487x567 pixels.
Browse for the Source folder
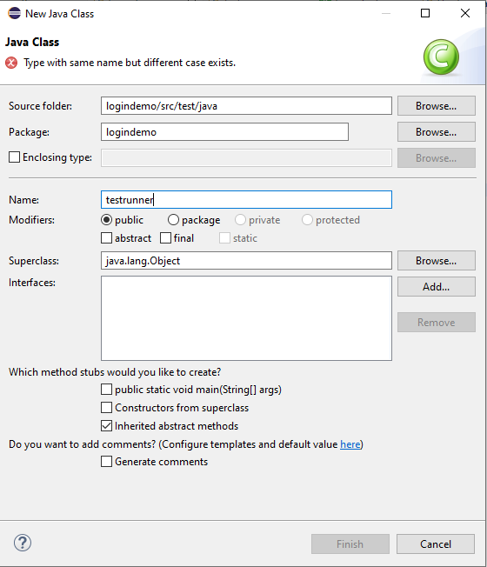click(x=437, y=106)
